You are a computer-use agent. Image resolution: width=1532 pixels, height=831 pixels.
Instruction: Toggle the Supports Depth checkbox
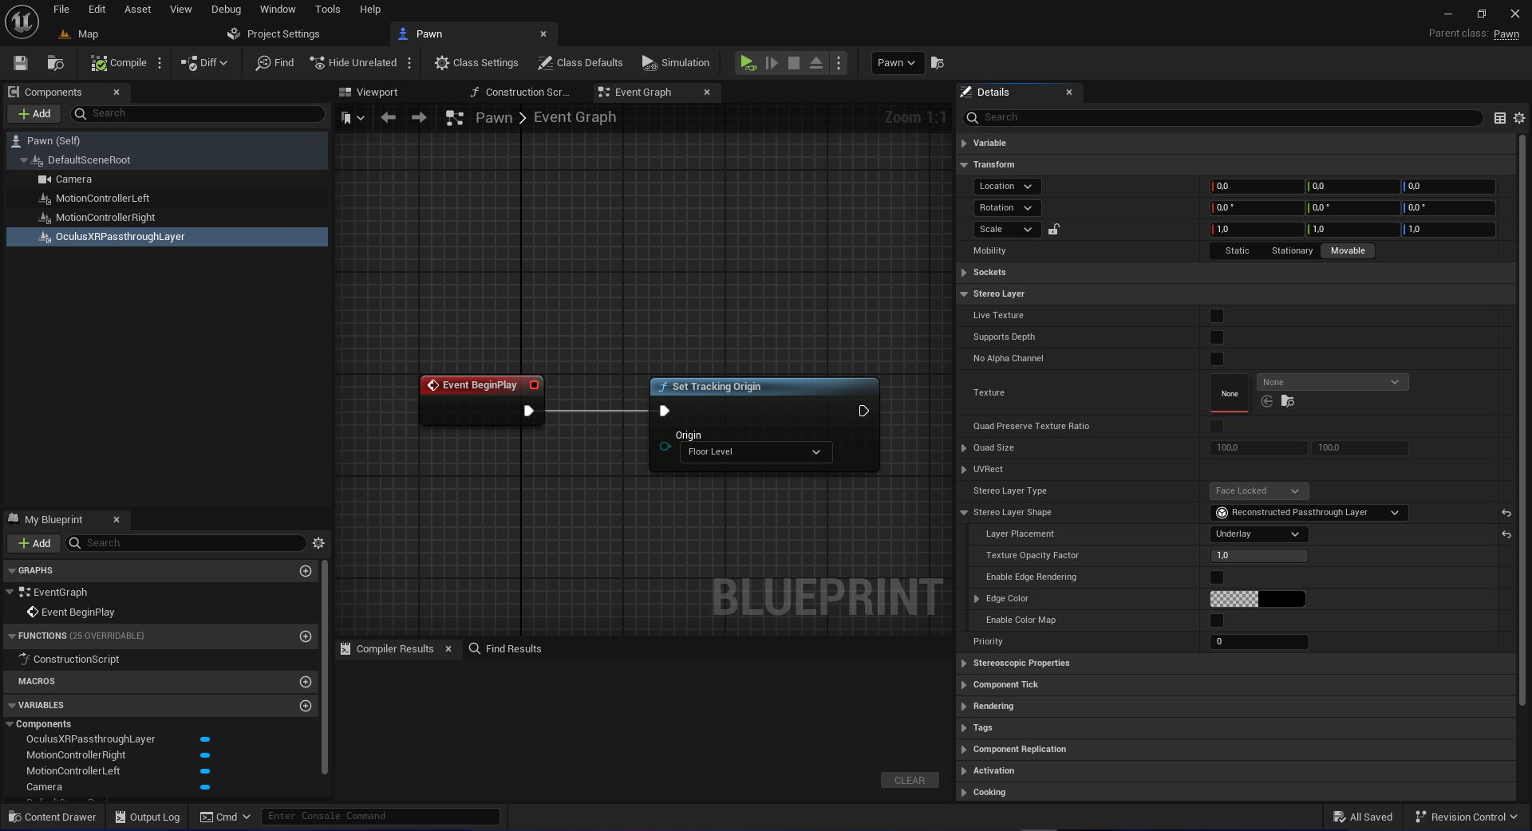(1216, 337)
